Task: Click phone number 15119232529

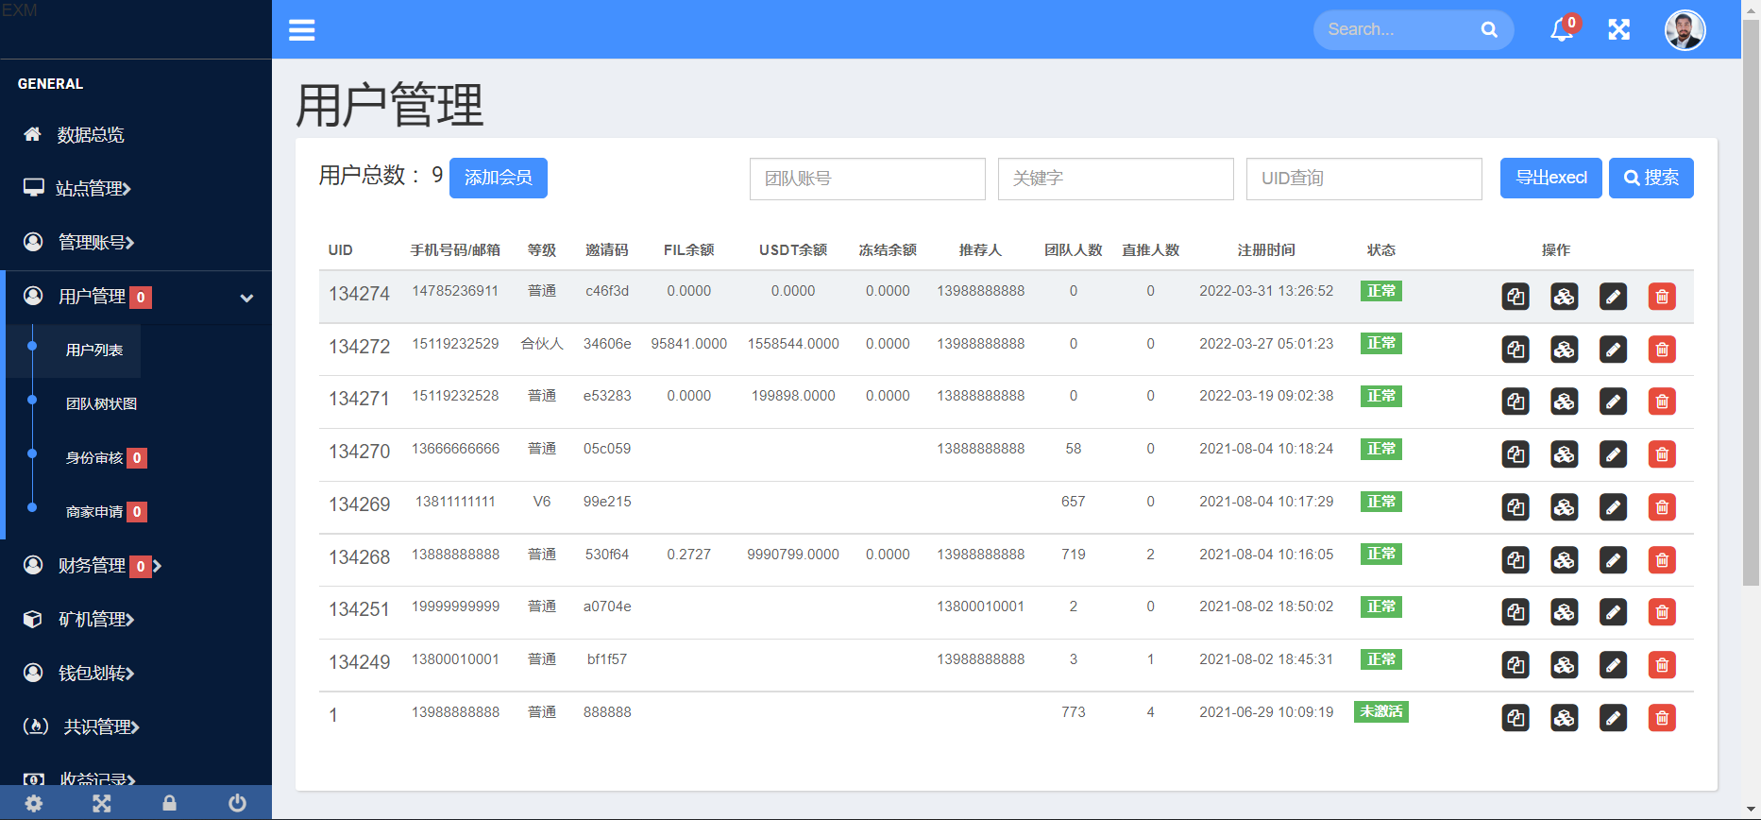Action: coord(455,344)
